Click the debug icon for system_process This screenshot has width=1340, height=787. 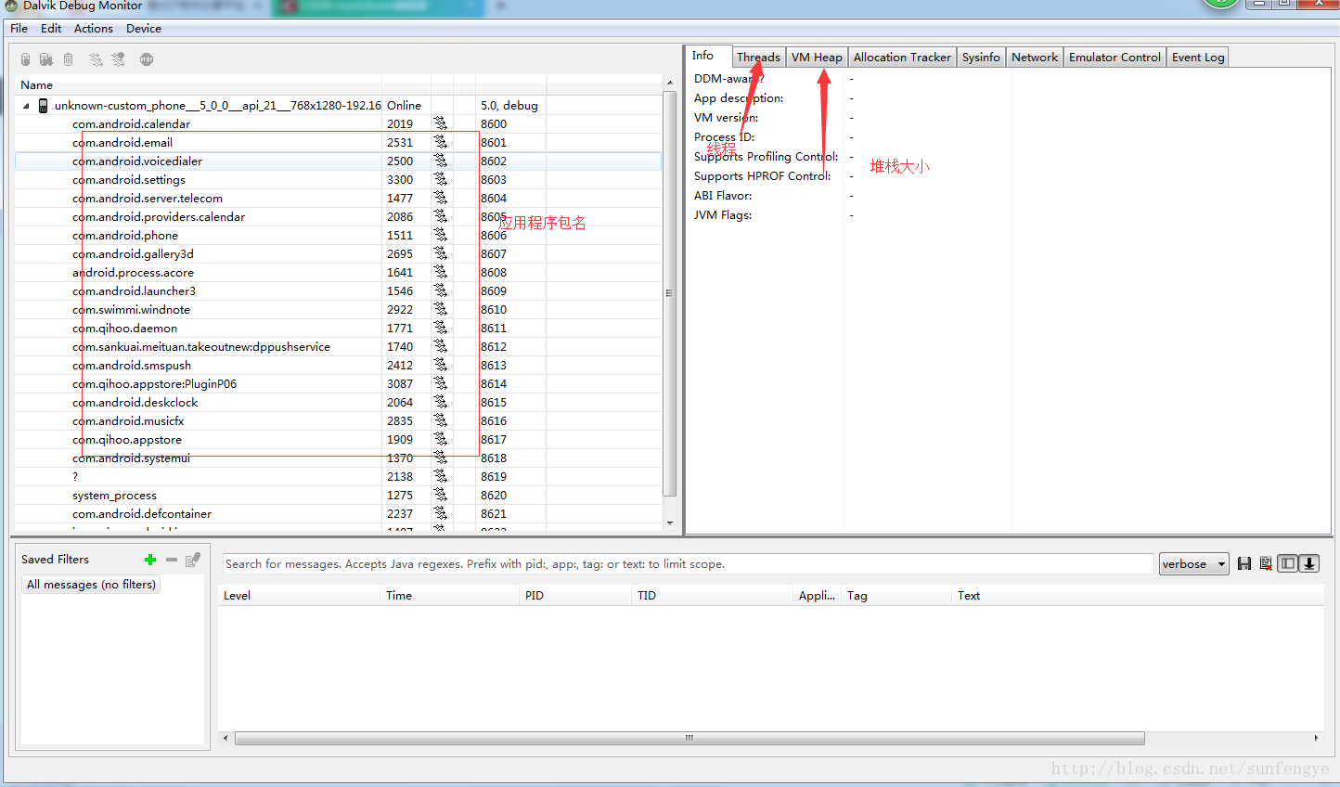[440, 495]
